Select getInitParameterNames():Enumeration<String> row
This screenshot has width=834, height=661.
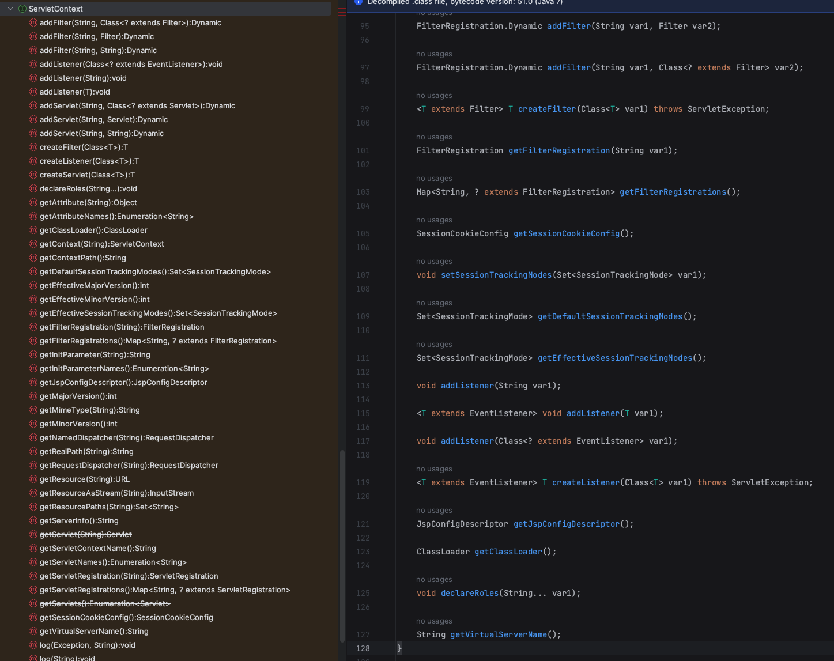pos(124,368)
